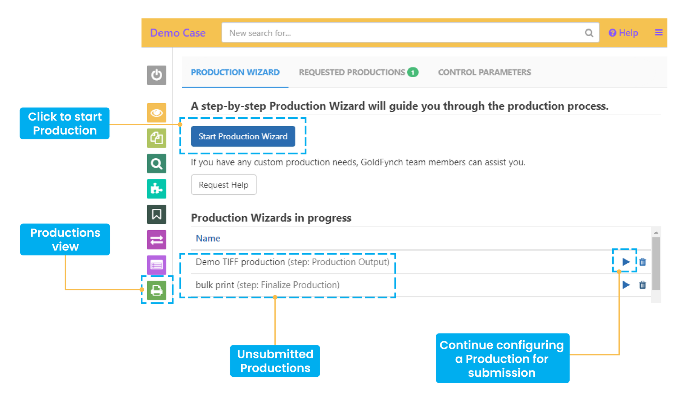
Task: Select the documents copy icon in sidebar
Action: [x=157, y=138]
